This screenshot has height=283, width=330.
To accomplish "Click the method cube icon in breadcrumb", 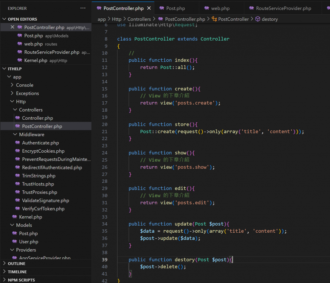I will (258, 19).
